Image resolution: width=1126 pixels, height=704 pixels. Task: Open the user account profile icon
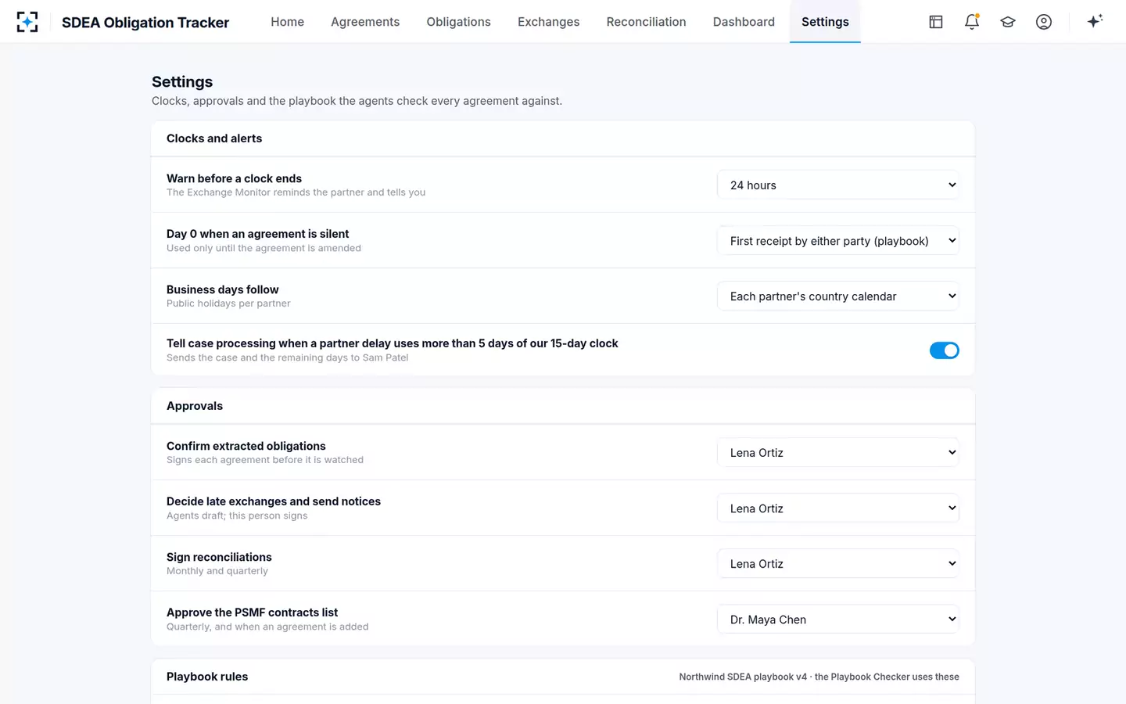click(1044, 22)
